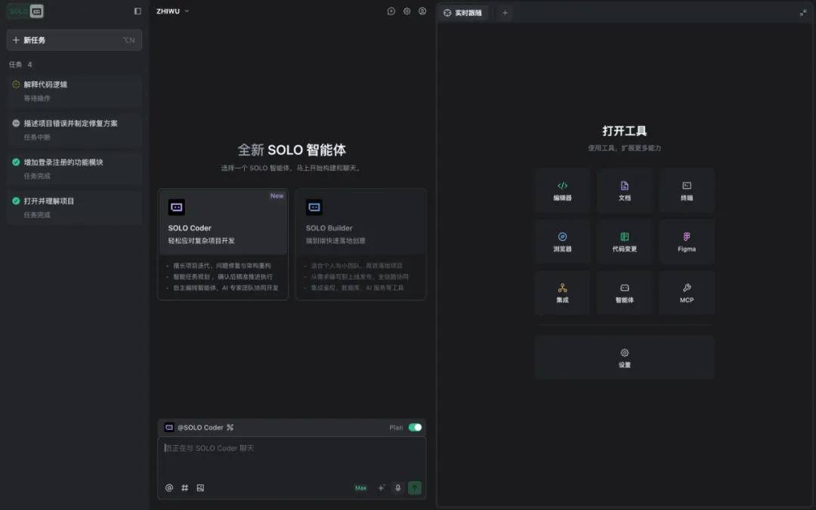The image size is (816, 510).
Task: Click the SOLO Coder card icon
Action: (x=176, y=207)
